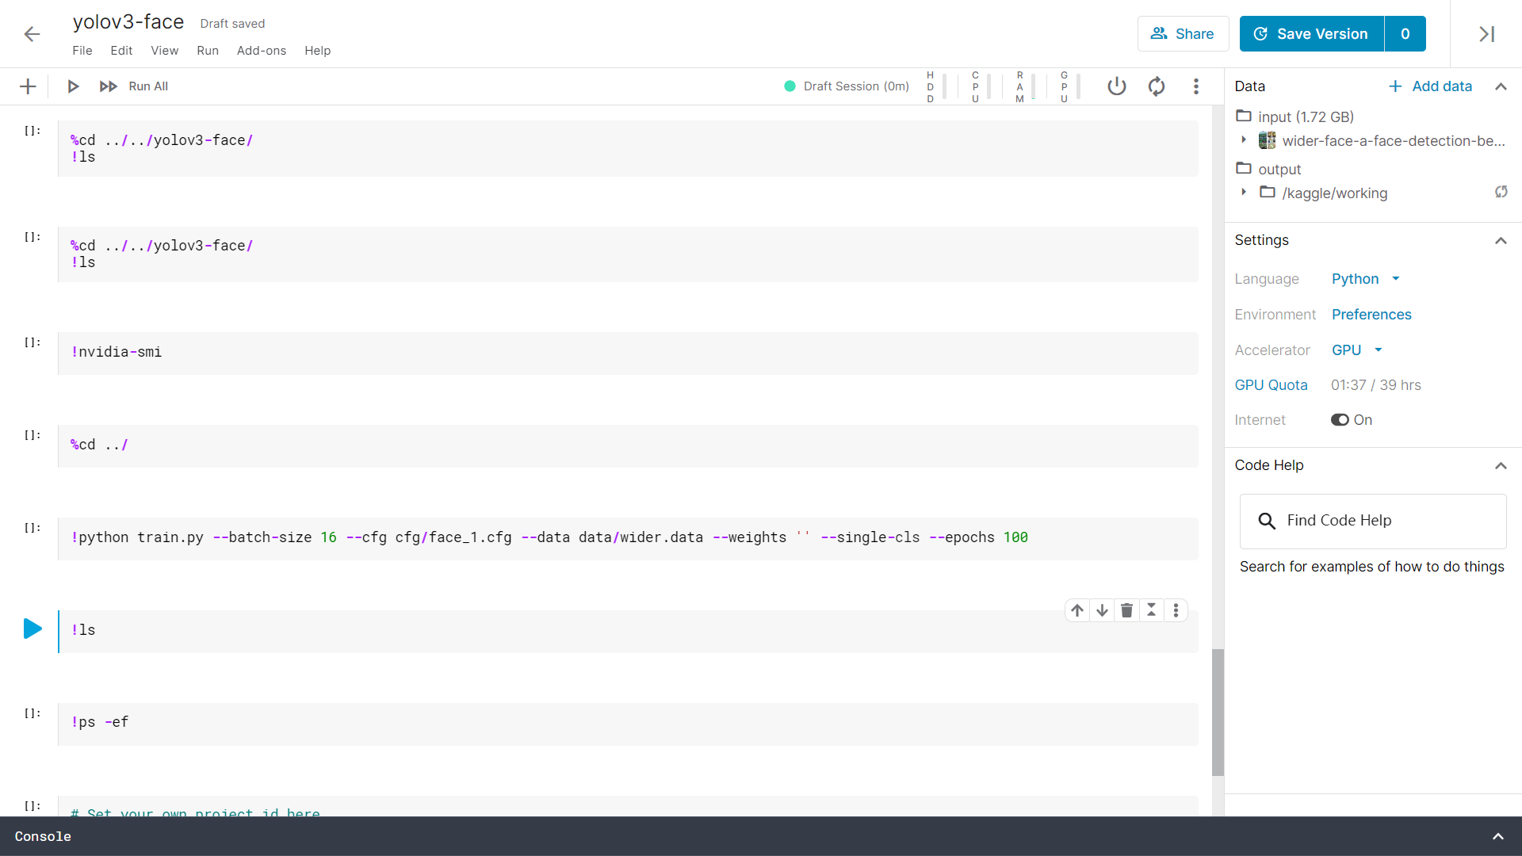Open the GPU Quota link
Image resolution: width=1522 pixels, height=856 pixels.
pos(1272,385)
